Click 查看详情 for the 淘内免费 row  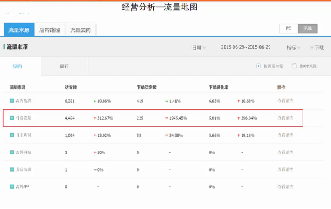pos(285,100)
